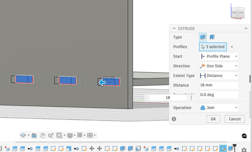Click arrow-circle icon right of blue component square
The width and height of the screenshot is (252, 152).
coord(76,149)
